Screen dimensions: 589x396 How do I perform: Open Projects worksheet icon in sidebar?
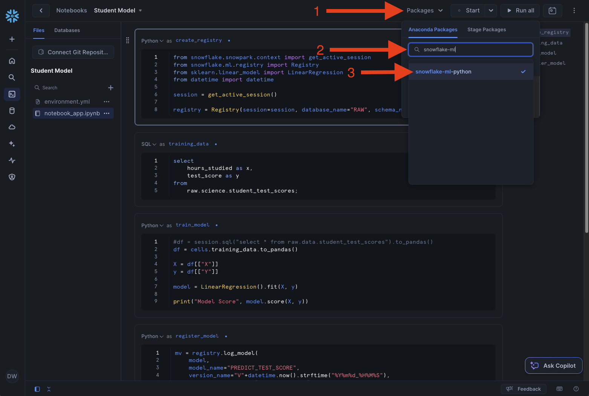coord(12,94)
